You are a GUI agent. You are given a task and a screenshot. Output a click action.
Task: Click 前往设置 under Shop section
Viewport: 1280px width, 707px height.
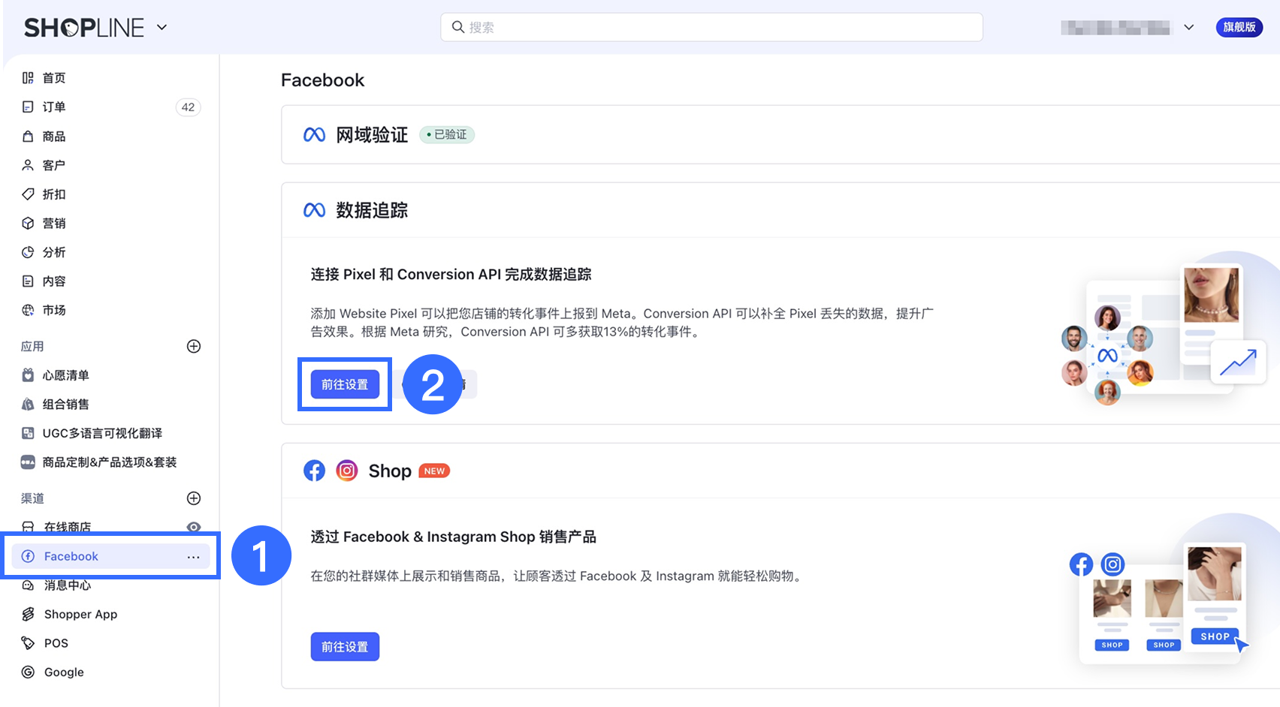345,647
